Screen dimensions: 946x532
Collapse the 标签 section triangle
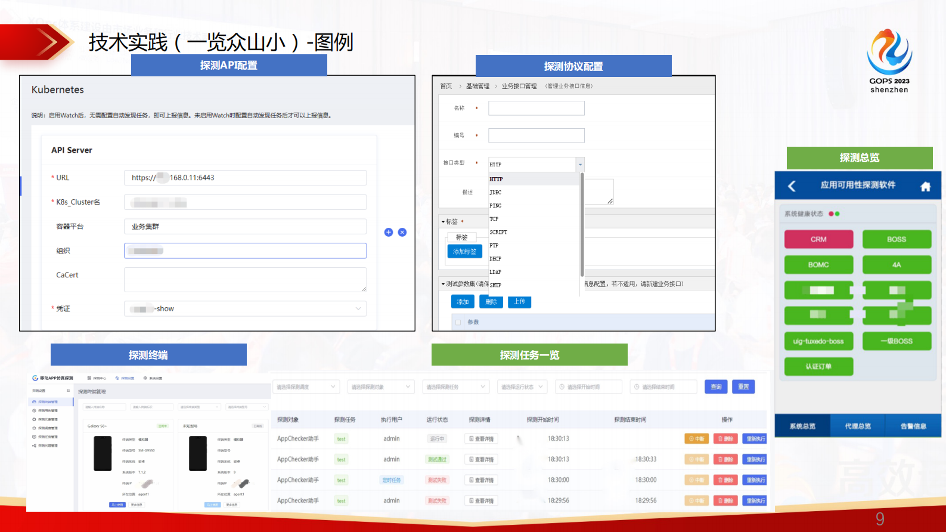[443, 222]
